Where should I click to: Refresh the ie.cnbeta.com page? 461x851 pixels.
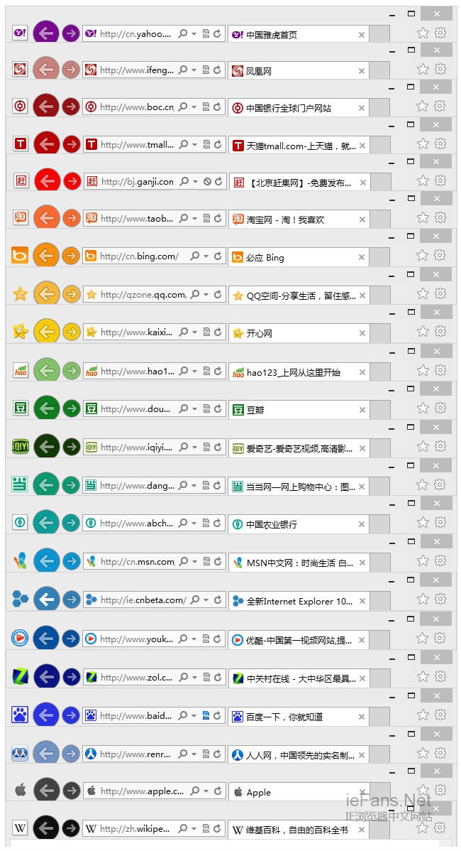click(x=218, y=600)
